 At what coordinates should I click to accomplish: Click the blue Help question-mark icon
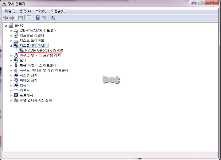click(38, 18)
